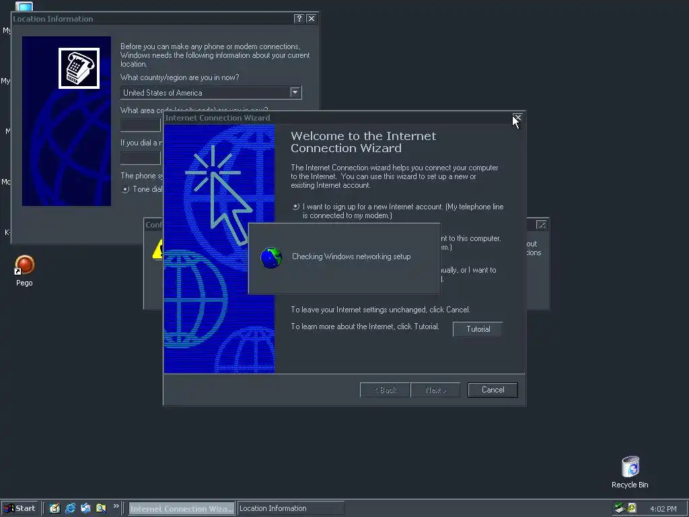Click 'To leave your Internet settings unchanged' text
This screenshot has width=689, height=517.
380,310
